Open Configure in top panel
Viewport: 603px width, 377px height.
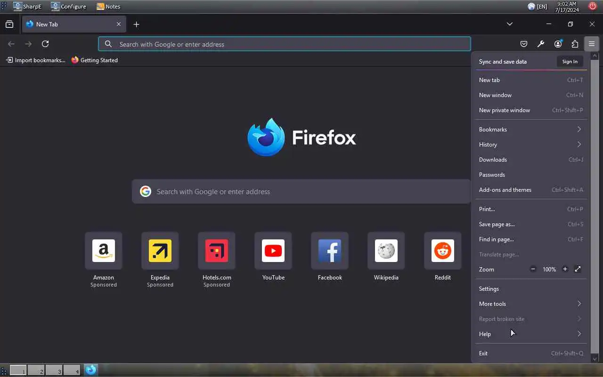[x=69, y=7]
